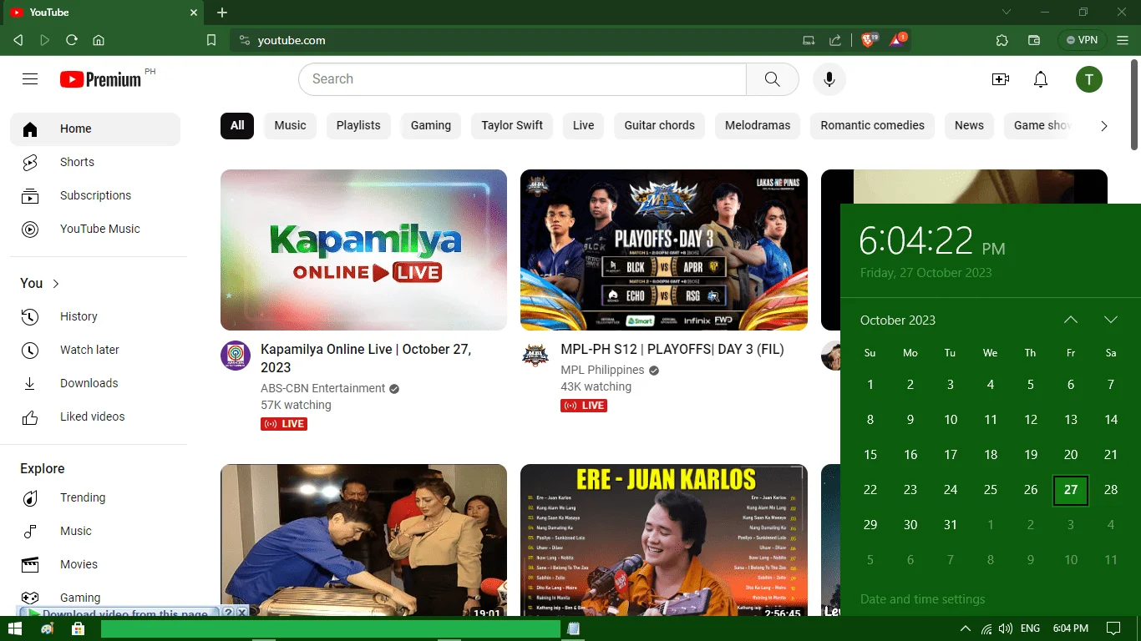Image resolution: width=1141 pixels, height=641 pixels.
Task: Open Date and time settings
Action: pos(923,599)
